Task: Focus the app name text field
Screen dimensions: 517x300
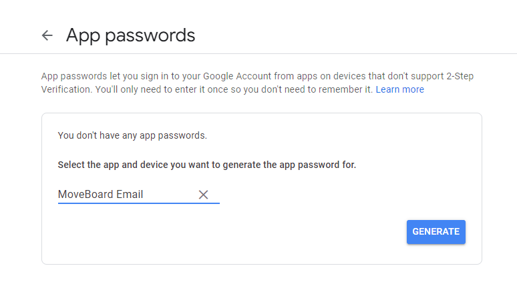Action: coord(127,195)
